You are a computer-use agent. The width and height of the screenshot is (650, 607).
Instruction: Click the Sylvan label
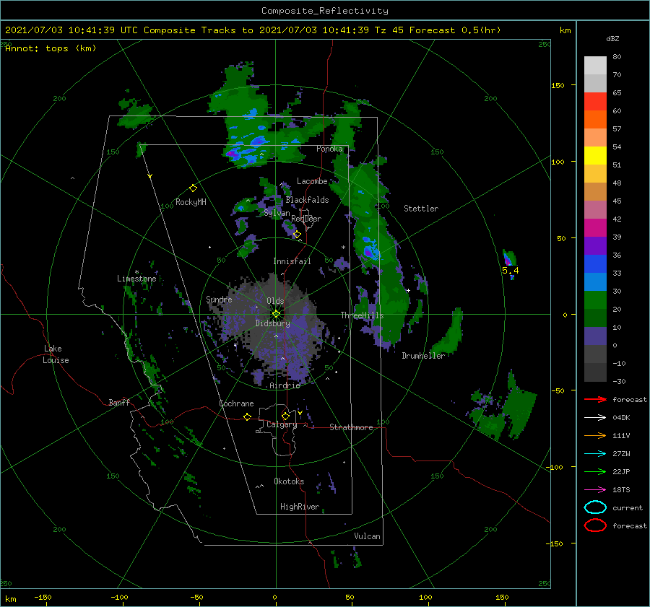tap(277, 213)
